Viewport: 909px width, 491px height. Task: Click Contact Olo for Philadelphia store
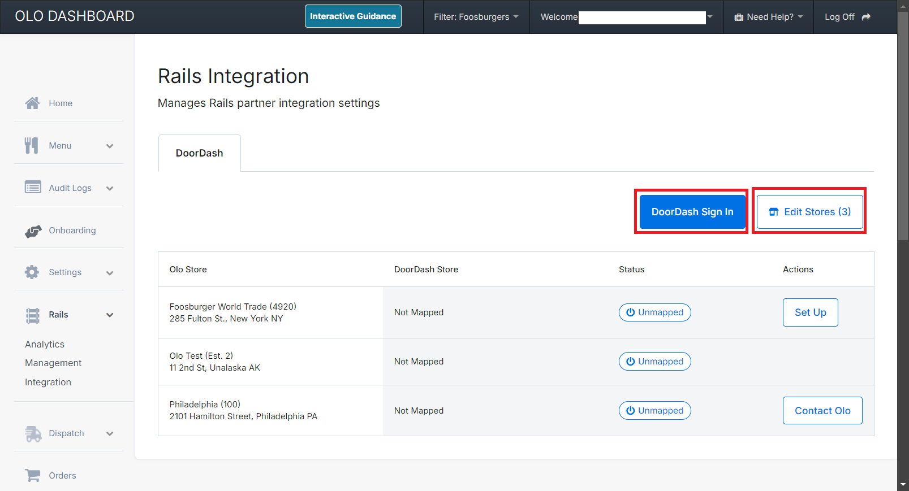(822, 411)
